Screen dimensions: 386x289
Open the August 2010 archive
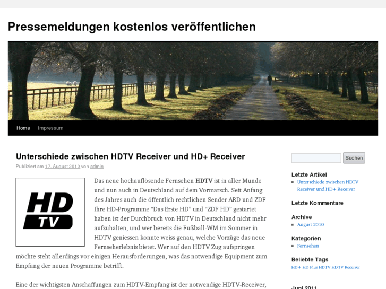(x=311, y=224)
